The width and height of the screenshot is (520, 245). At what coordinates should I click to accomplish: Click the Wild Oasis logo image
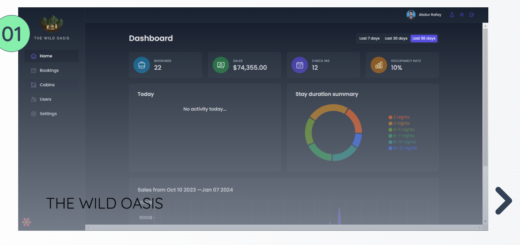tap(52, 24)
